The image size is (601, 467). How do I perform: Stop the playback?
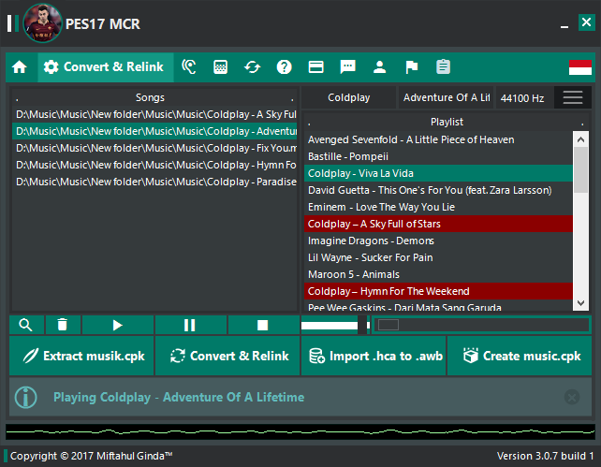(262, 326)
